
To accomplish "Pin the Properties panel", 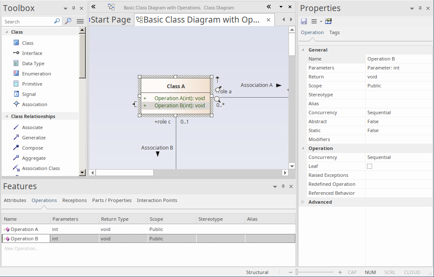I will pyautogui.click(x=420, y=9).
